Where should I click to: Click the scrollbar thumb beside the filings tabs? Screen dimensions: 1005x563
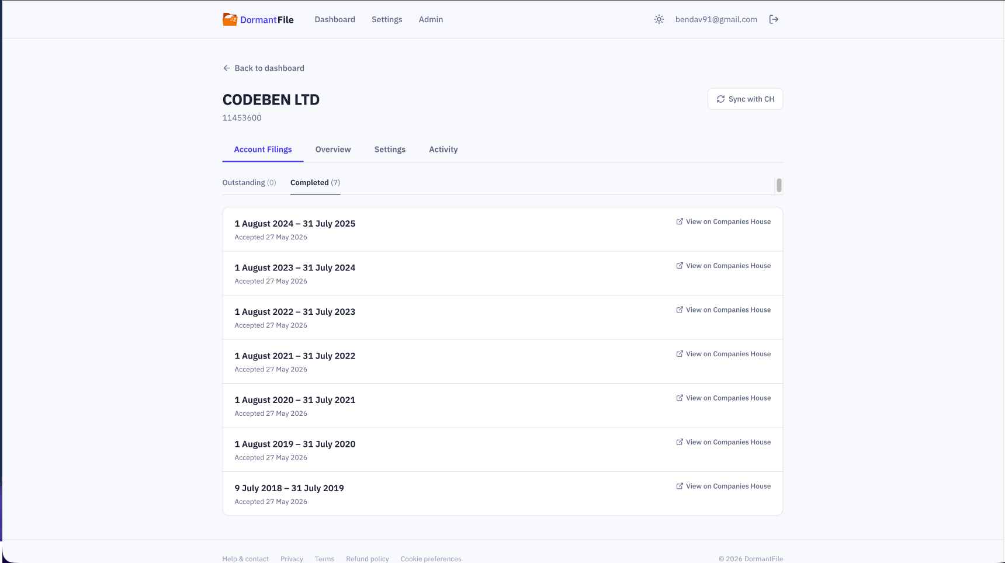(x=779, y=185)
